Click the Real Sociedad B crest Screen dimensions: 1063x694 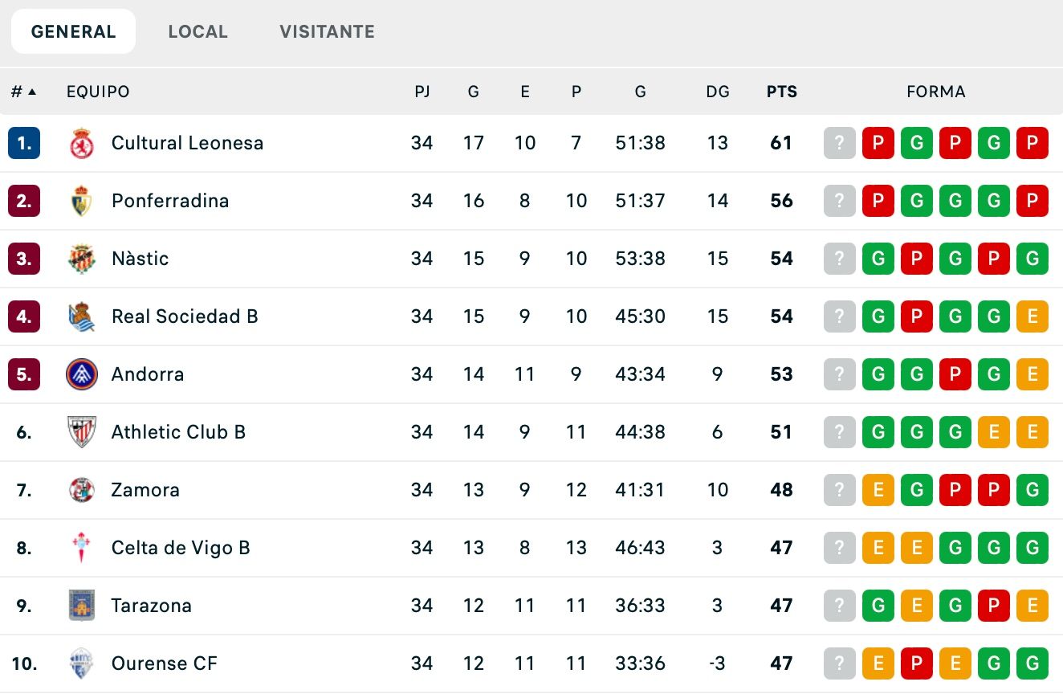(81, 316)
